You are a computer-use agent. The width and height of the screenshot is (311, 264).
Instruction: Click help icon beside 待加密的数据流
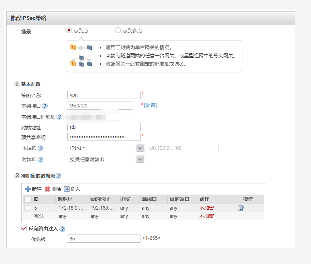(x=58, y=176)
